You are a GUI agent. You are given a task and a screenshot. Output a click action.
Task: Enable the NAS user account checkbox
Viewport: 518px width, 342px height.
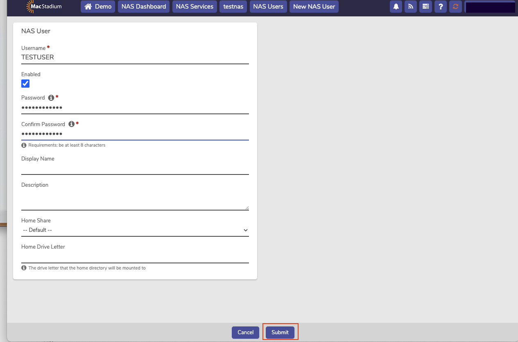point(25,83)
